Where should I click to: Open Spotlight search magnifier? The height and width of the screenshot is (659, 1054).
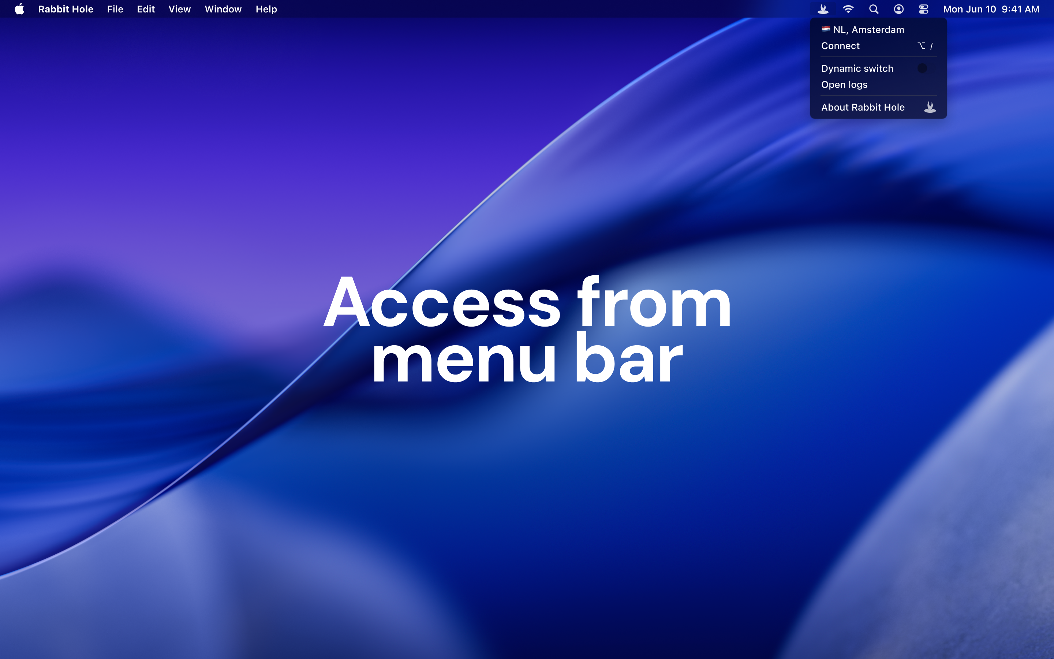pos(873,9)
